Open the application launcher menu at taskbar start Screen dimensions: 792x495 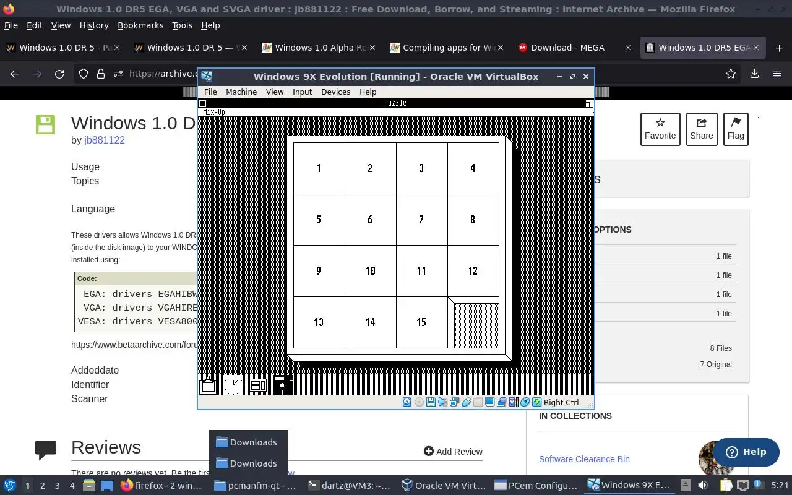pyautogui.click(x=9, y=486)
